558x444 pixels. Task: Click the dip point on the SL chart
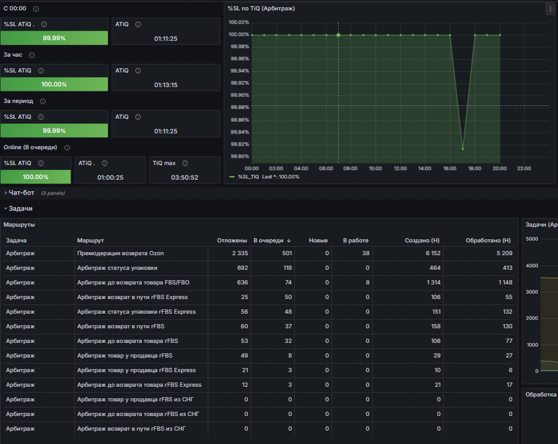coord(462,149)
